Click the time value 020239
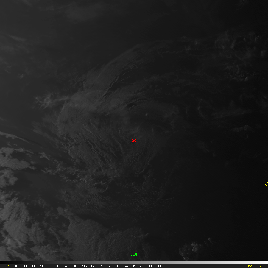Viewport: 268px width, 268px height. click(x=105, y=266)
